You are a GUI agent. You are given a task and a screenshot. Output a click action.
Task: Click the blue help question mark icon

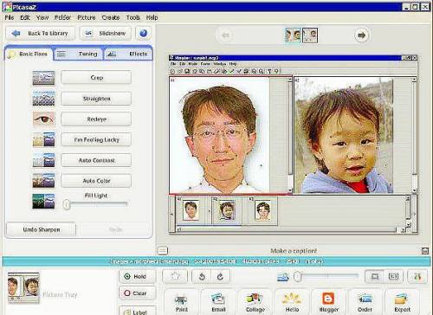point(143,34)
